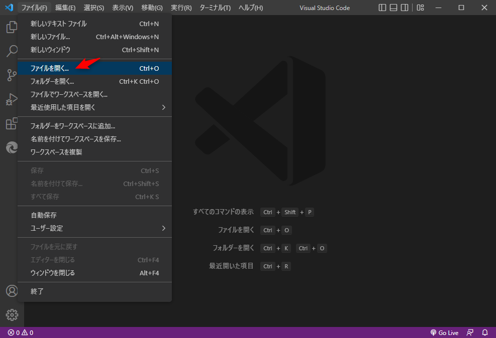Select 名前を付けてワークスペースを保存... entry

tap(94, 138)
